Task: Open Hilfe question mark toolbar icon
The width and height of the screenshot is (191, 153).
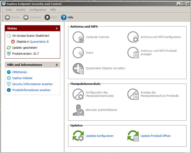Action: point(64,17)
